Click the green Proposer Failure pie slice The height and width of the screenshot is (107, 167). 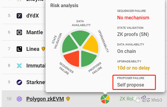pos(88,58)
